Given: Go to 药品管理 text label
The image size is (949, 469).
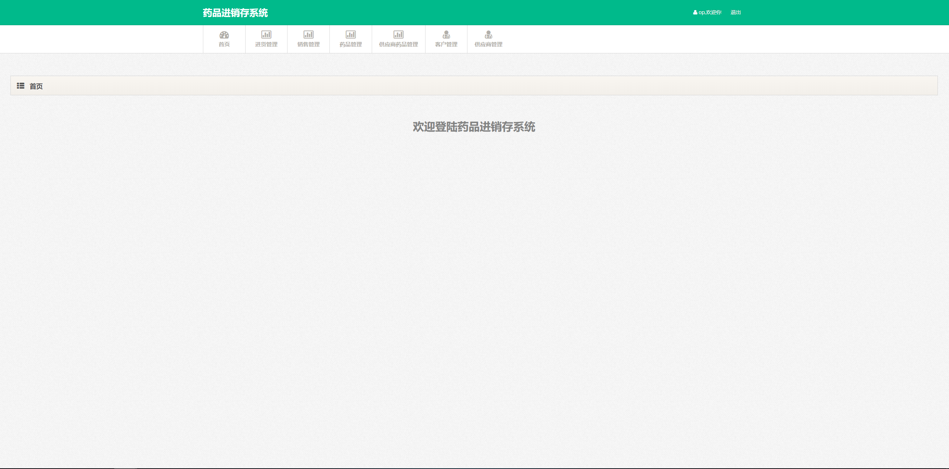Looking at the screenshot, I should point(351,44).
